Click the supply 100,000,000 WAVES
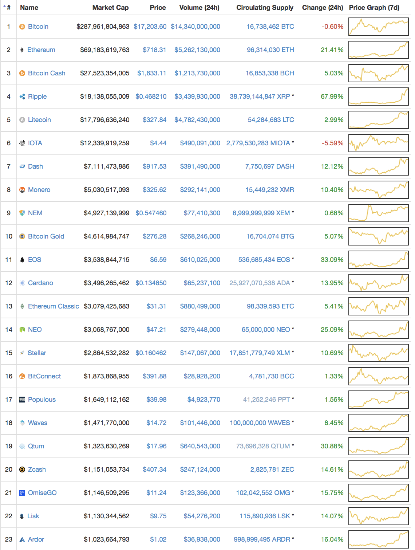This screenshot has height=550, width=415. [260, 423]
